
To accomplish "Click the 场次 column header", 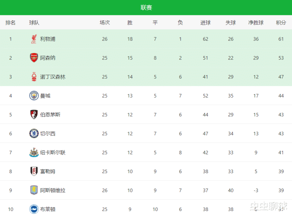I will click(105, 23).
